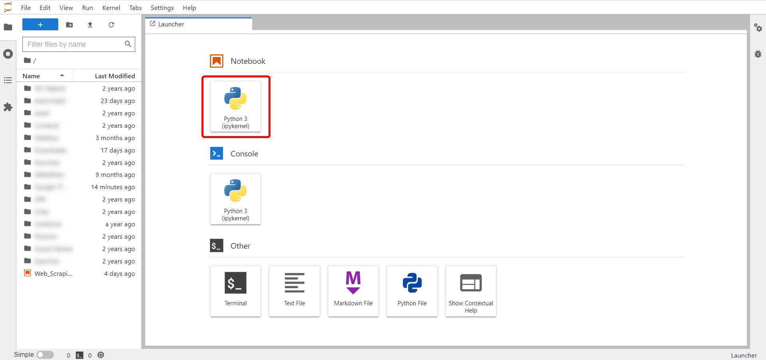The width and height of the screenshot is (766, 360).
Task: Open the Tabs menu
Action: point(136,8)
